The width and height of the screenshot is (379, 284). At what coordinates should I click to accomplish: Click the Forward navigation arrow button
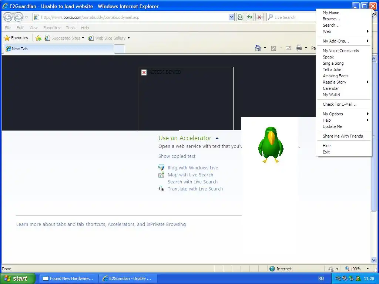18,17
